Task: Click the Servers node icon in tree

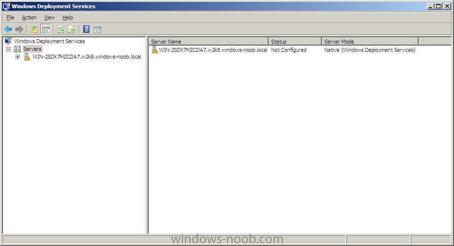Action: [17, 49]
